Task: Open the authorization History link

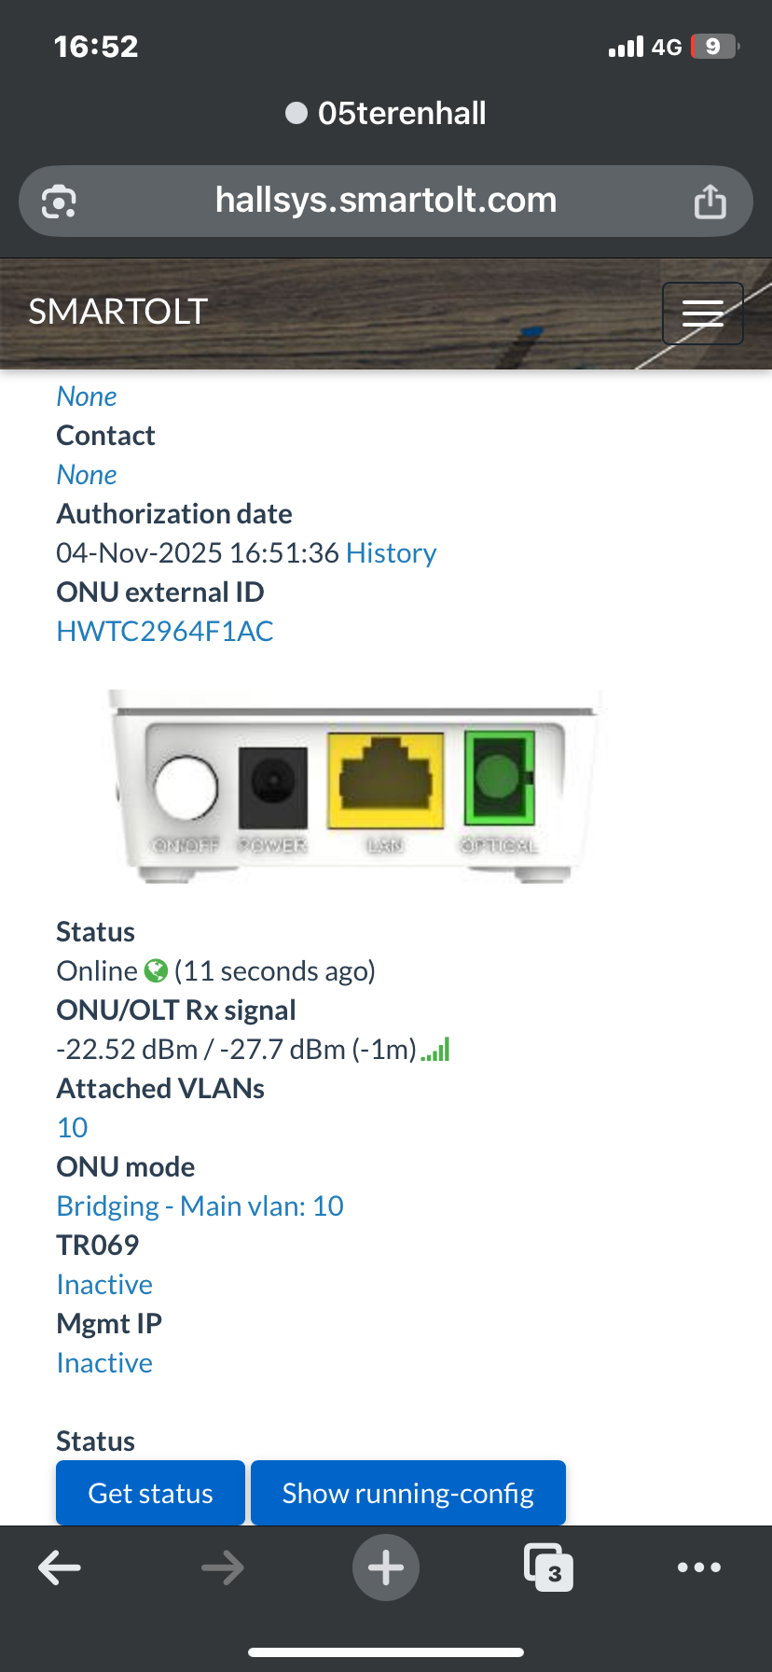Action: point(391,553)
